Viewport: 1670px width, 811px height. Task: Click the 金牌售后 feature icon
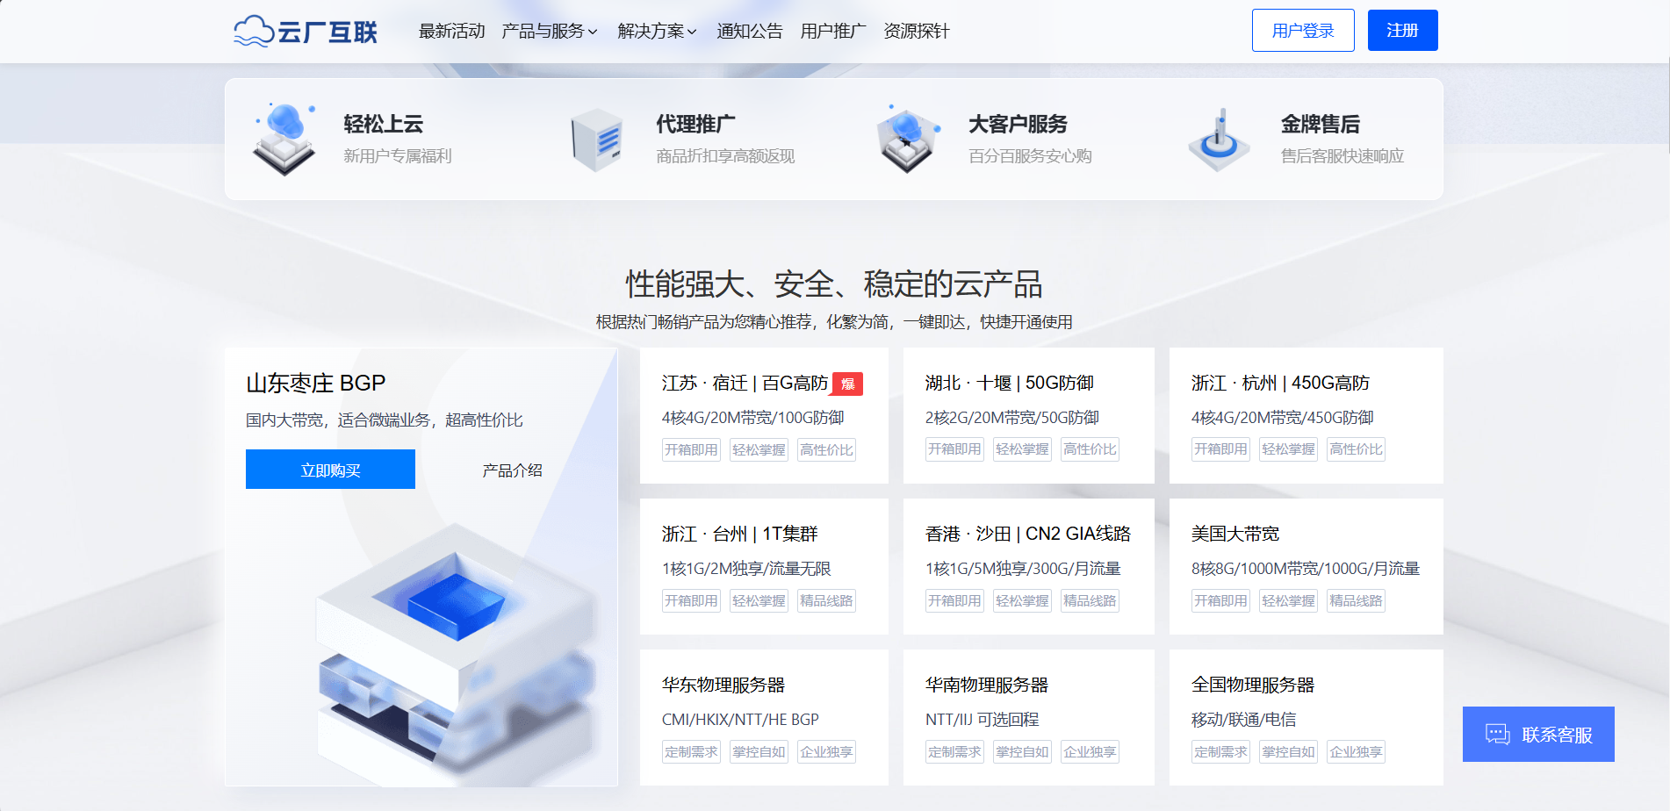pyautogui.click(x=1218, y=138)
